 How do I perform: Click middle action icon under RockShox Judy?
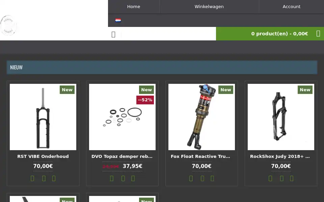[x=282, y=178]
